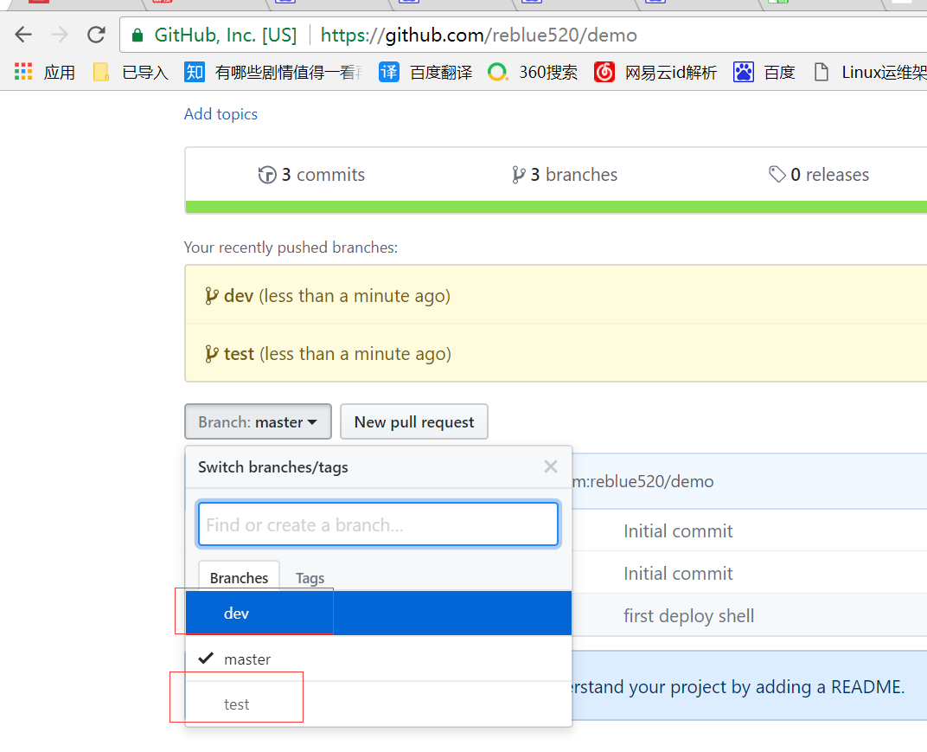
Task: Click the green secure padlock icon
Action: tap(137, 35)
